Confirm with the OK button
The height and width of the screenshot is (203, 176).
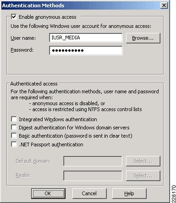(x=48, y=193)
